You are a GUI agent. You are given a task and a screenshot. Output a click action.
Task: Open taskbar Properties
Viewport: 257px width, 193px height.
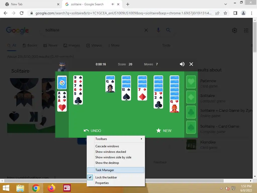click(x=116, y=183)
